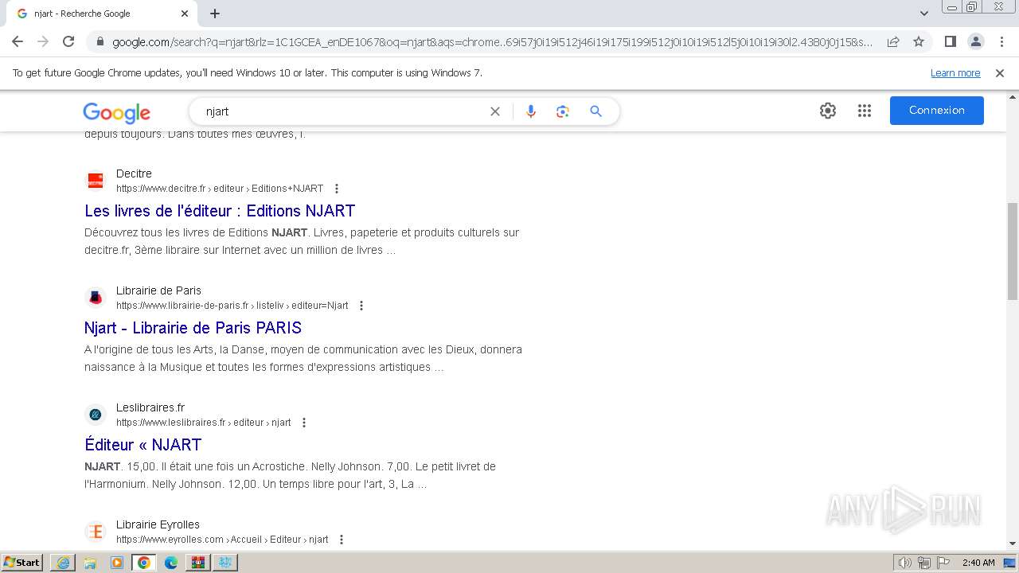Viewport: 1019px width, 573px height.
Task: Click the Librairie de Paris favicon
Action: pyautogui.click(x=96, y=298)
